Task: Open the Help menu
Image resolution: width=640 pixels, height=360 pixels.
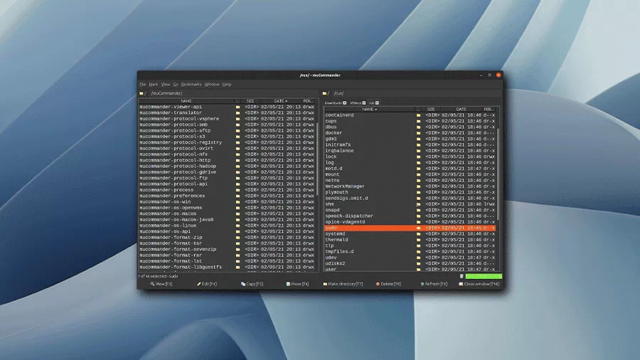Action: [227, 85]
